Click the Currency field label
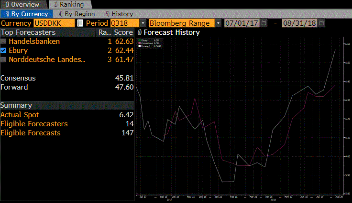Viewport: 352px width, 203px height. click(x=16, y=23)
